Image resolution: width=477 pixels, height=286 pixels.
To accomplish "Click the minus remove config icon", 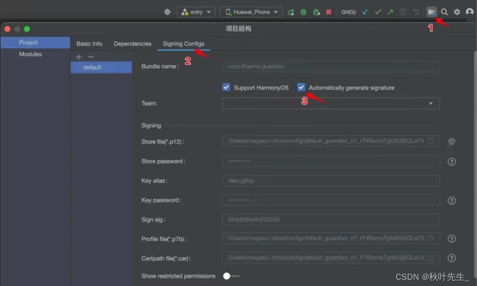I will (91, 57).
